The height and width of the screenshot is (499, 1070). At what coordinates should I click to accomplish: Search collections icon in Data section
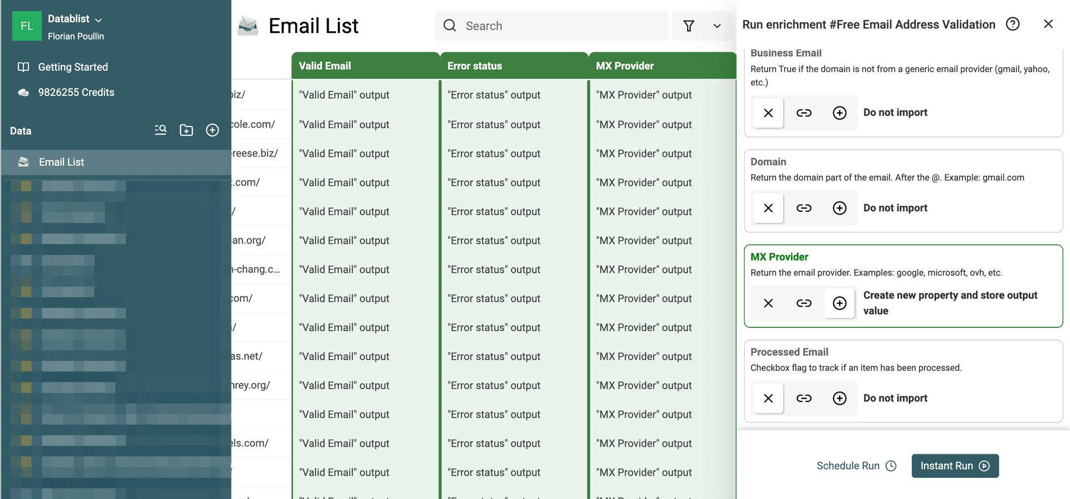pyautogui.click(x=160, y=130)
